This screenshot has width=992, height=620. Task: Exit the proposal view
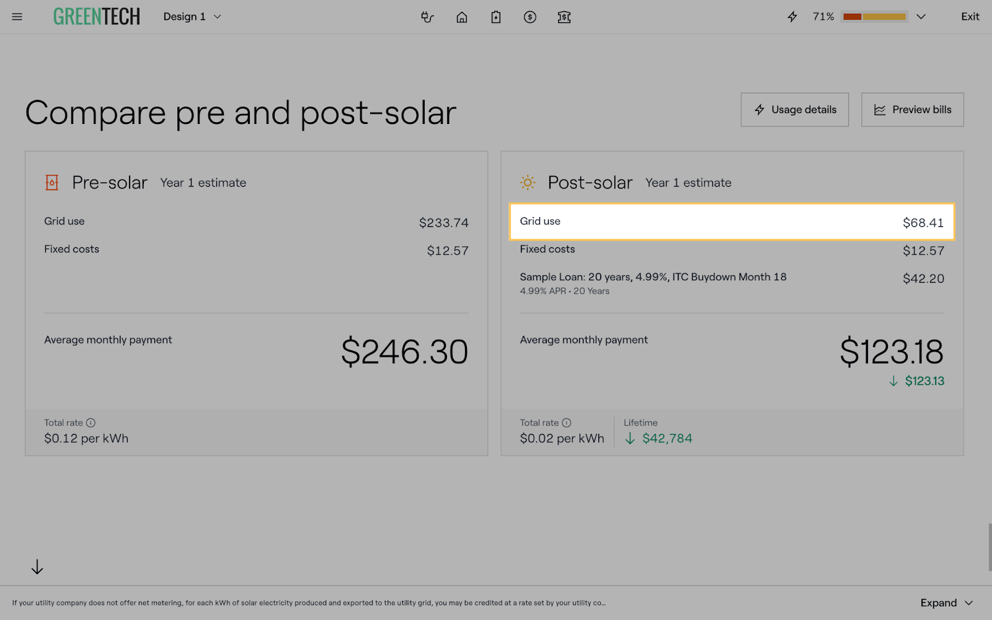pyautogui.click(x=970, y=17)
